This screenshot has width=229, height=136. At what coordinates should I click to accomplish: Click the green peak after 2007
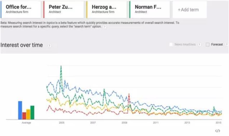pos(104,89)
